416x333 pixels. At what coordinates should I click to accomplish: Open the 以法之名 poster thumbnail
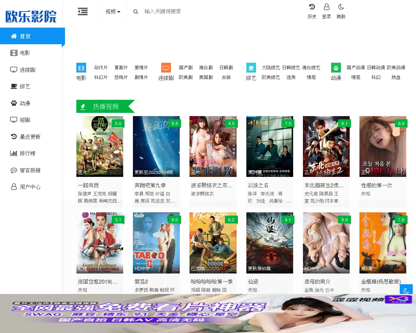(x=270, y=146)
